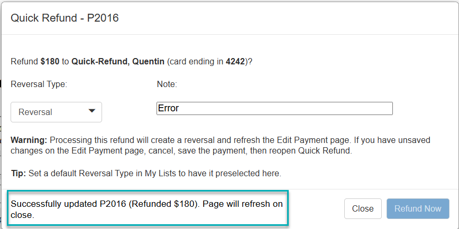Select the Reversal text in the dropdown
Screen dimensions: 459x229
[x=35, y=112]
